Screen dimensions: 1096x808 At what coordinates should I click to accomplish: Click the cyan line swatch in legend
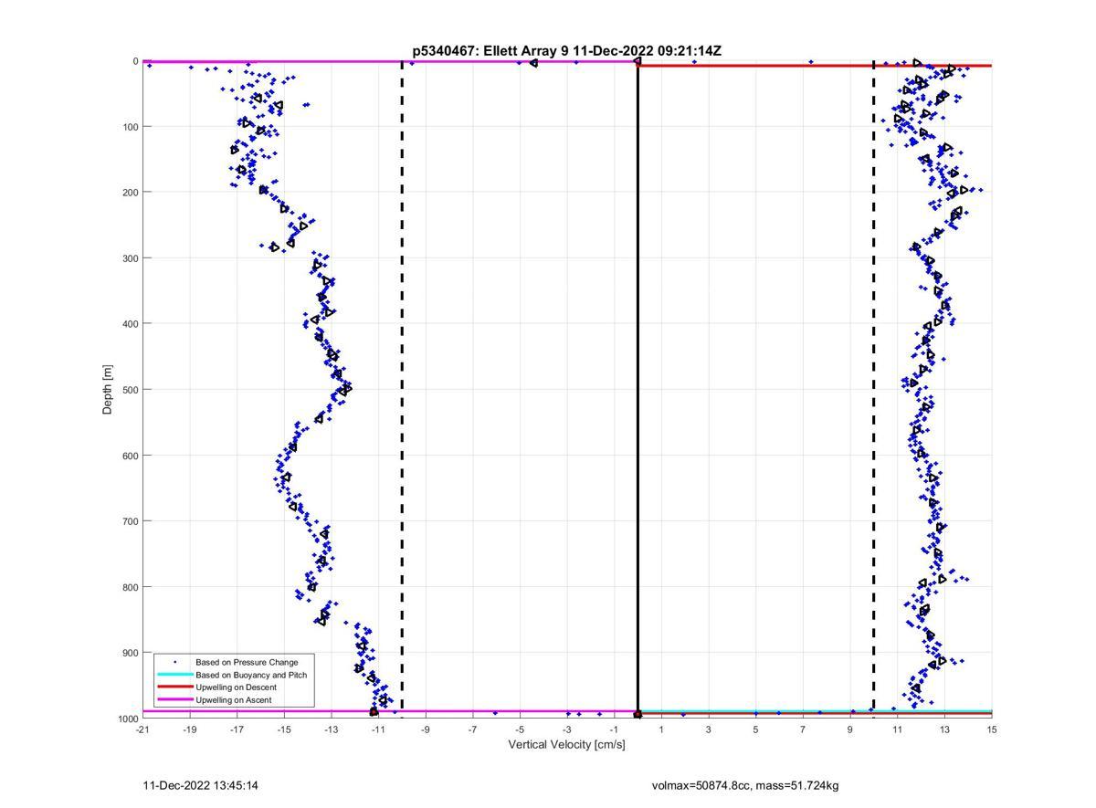(174, 675)
